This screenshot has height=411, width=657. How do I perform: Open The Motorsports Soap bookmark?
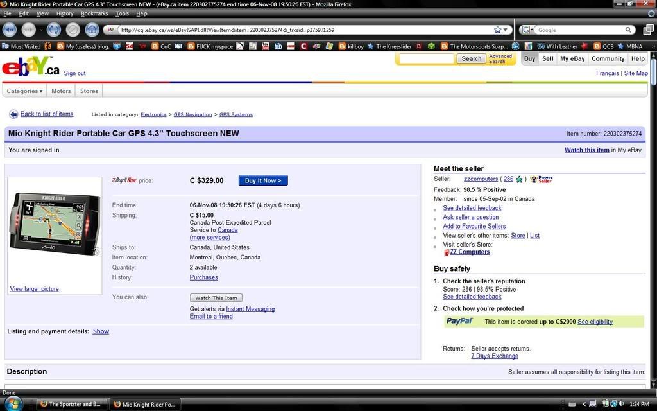click(474, 46)
